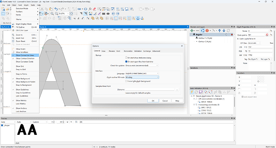
Task: Toggle the _shaper checkbox in Preview panel
Action: 2,126
